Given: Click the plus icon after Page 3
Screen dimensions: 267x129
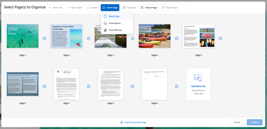Looking at the screenshot, I should click(x=133, y=38).
